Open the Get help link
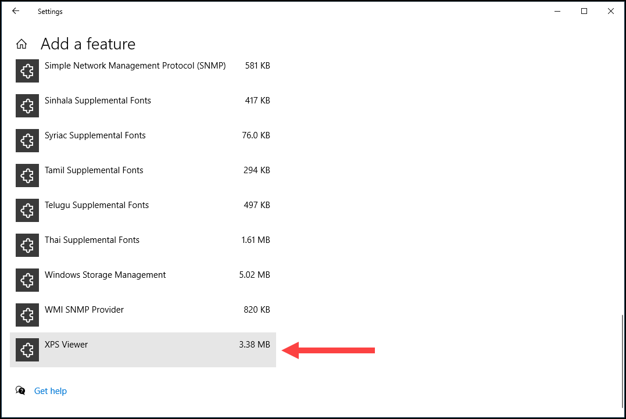 click(x=51, y=391)
